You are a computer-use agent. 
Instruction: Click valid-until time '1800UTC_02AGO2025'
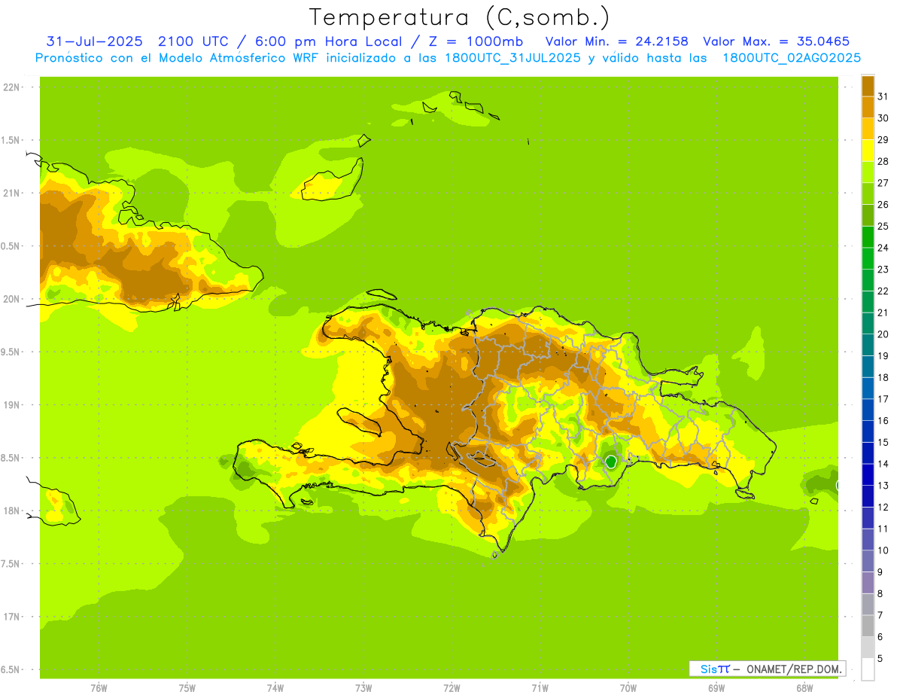(x=792, y=58)
